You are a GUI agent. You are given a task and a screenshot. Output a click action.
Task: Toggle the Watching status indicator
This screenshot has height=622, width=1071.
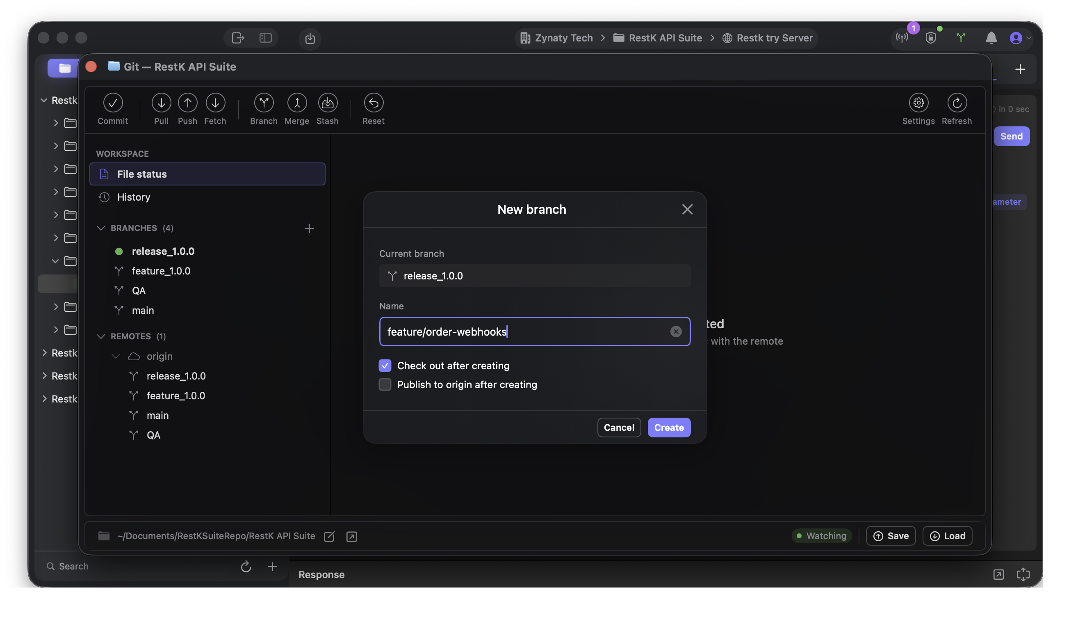tap(821, 536)
